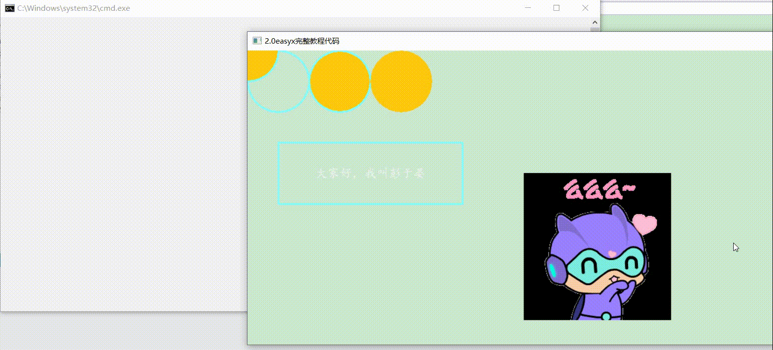This screenshot has width=773, height=350.
Task: Click the yellow circle with cyan outline
Action: (x=340, y=81)
